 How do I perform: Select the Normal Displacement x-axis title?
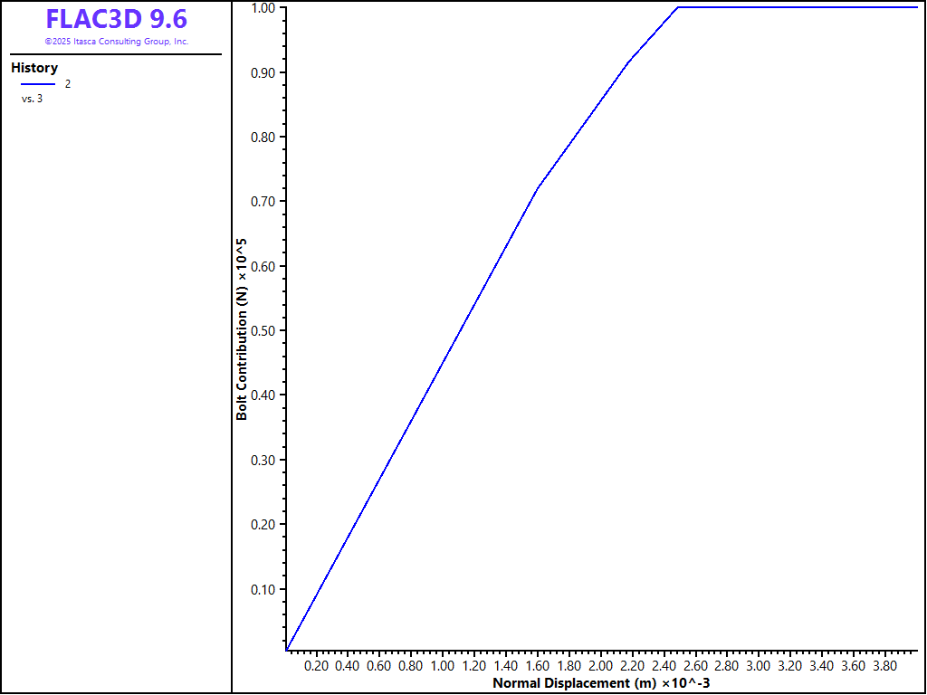click(x=601, y=682)
